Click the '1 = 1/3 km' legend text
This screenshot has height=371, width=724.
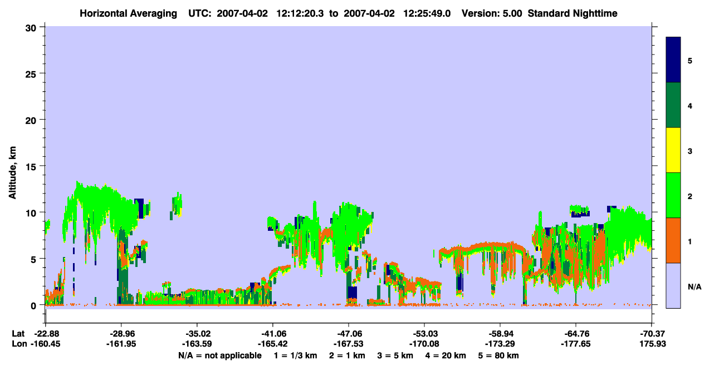pos(295,355)
